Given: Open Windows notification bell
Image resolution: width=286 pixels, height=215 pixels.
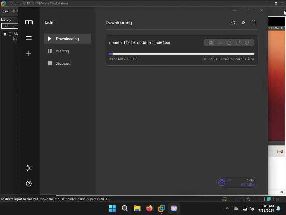Looking at the screenshot, I should pyautogui.click(x=278, y=208).
